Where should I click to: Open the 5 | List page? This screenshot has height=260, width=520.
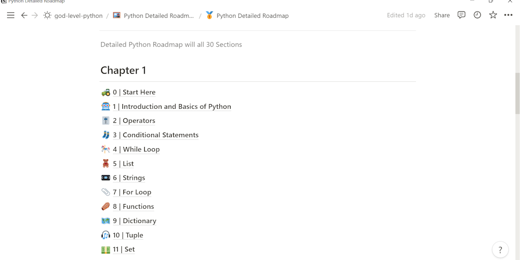click(123, 164)
